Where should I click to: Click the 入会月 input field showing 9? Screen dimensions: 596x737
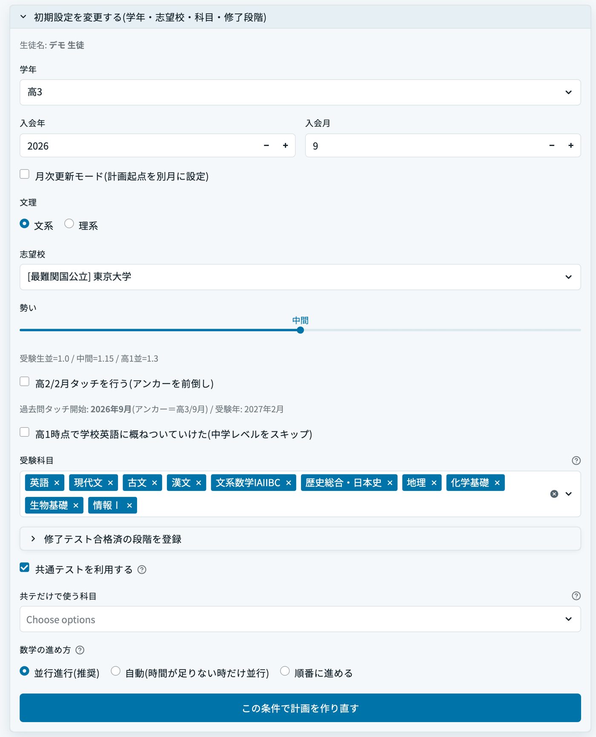point(424,146)
